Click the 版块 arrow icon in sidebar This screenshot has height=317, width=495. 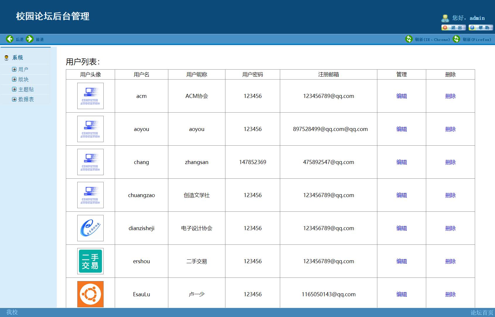point(14,79)
